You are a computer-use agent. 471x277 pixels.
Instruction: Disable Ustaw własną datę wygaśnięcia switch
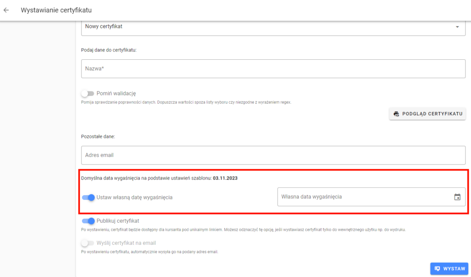tap(88, 198)
